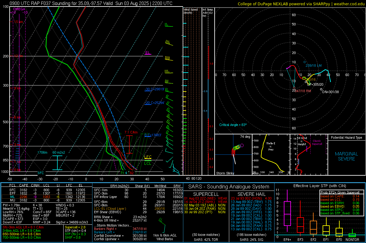366x243 pixels.
Task: Select the MU parcel row
Action: point(47,200)
